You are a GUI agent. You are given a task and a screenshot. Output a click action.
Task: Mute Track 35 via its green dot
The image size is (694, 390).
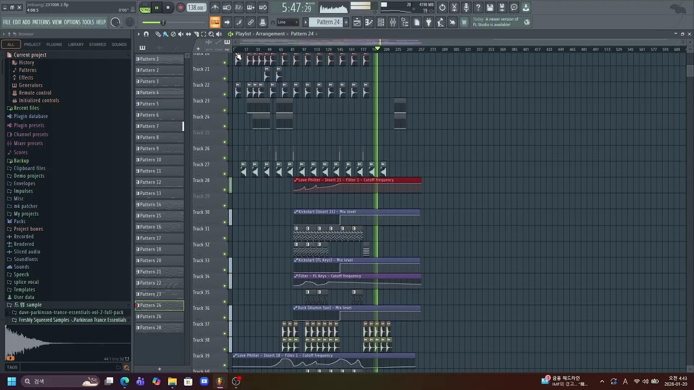pos(225,302)
